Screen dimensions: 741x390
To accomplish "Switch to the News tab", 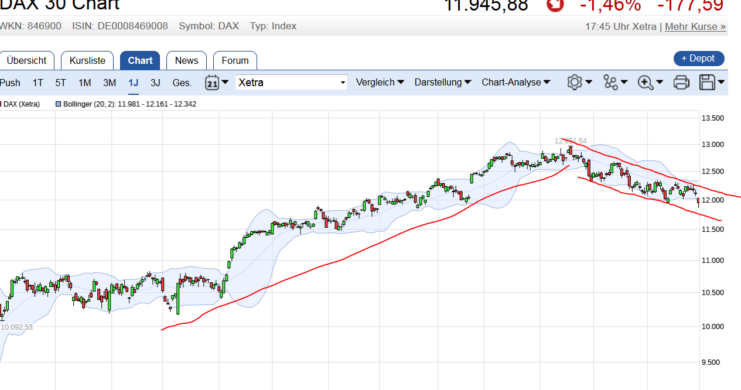I will coord(186,60).
